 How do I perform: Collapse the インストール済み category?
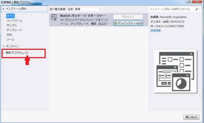tap(3, 9)
